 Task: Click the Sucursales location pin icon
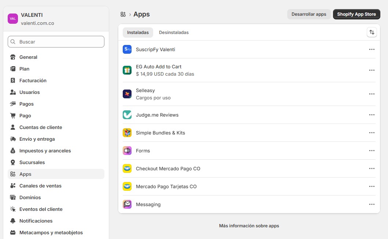13,162
